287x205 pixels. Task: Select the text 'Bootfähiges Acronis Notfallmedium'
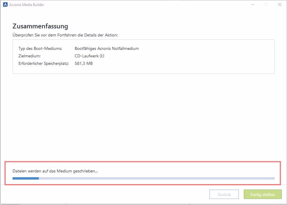(107, 48)
